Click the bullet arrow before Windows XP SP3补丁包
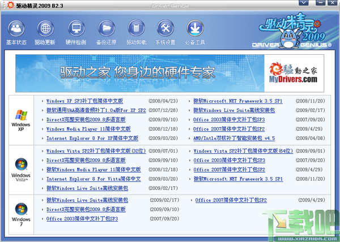The image size is (340, 242). click(x=42, y=101)
